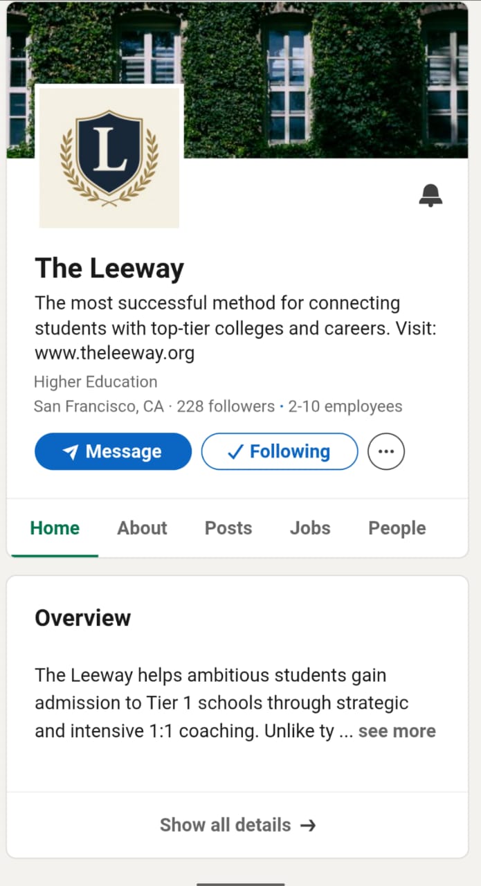The width and height of the screenshot is (481, 886).
Task: Click the checkmark icon in Following button
Action: pos(235,452)
